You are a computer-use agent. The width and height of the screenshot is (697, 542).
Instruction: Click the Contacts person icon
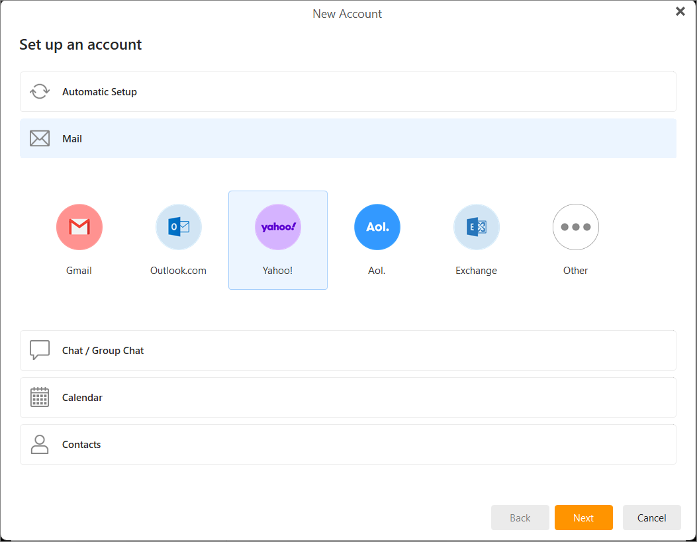[x=40, y=444]
